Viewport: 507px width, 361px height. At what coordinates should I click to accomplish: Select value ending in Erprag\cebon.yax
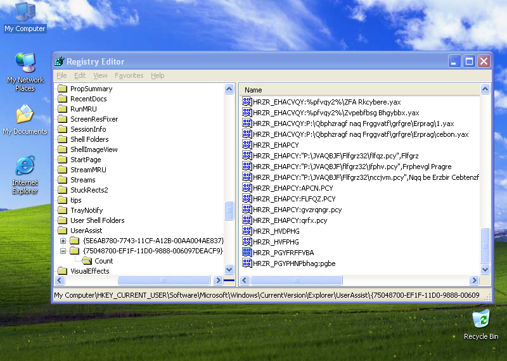pos(361,134)
